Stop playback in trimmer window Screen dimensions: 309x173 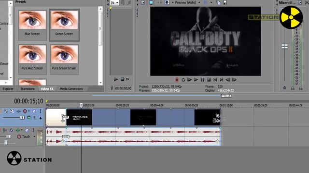[122, 79]
